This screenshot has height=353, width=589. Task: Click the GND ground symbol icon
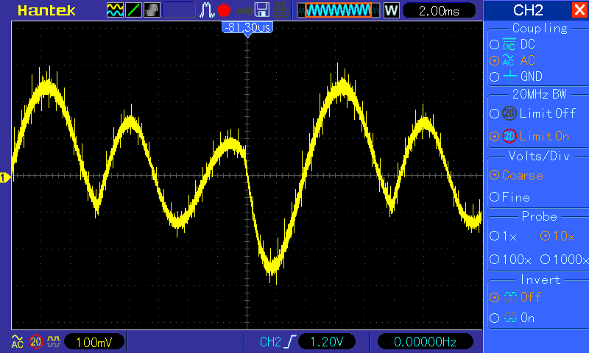coord(509,76)
